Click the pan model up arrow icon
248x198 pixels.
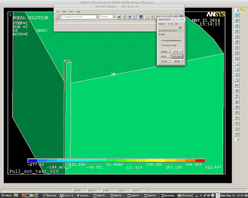[237, 96]
